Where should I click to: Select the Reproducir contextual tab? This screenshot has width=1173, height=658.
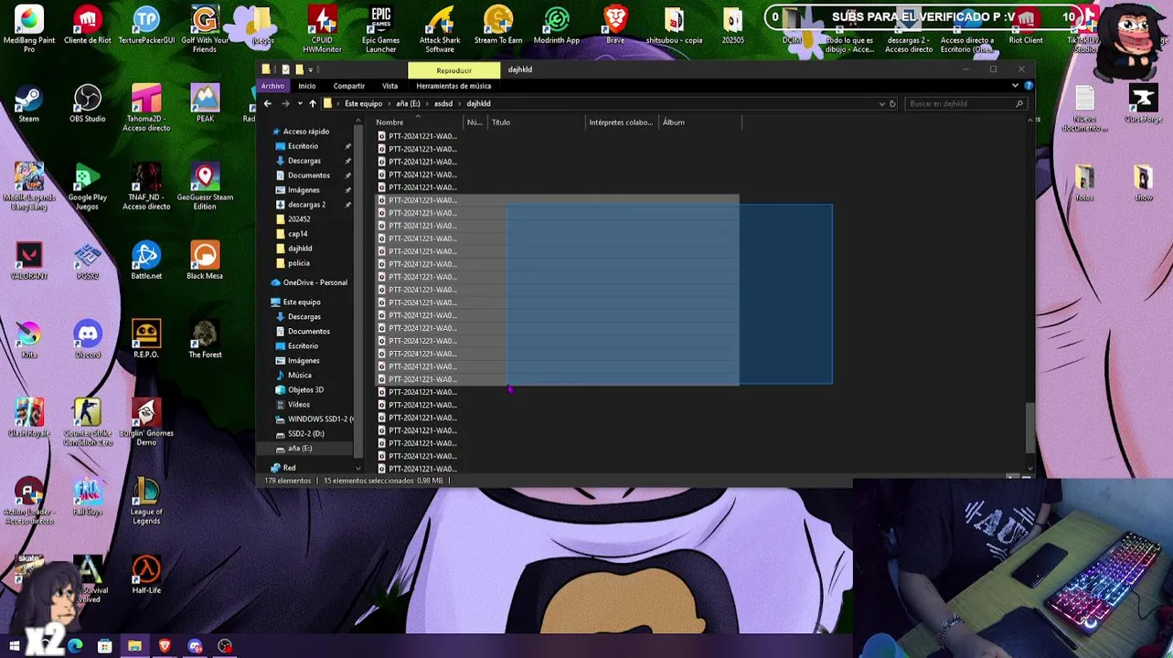tap(453, 70)
